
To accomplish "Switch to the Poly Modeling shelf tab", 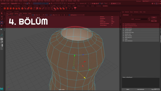I will coord(17,6).
